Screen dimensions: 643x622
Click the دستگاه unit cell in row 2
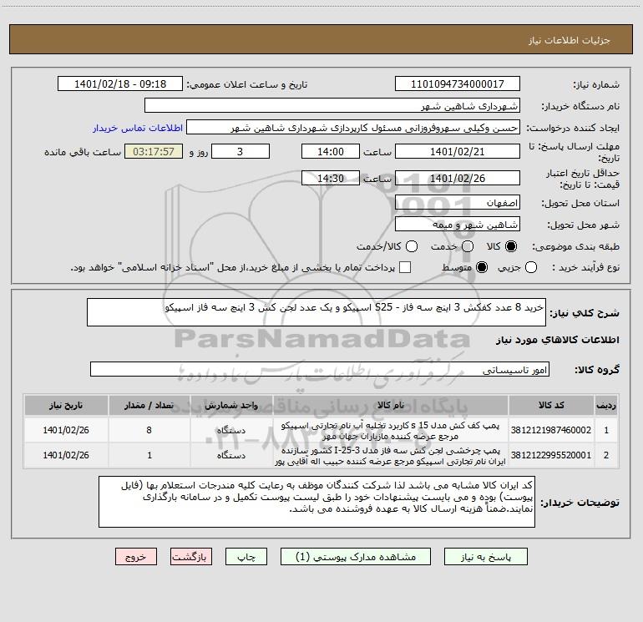[231, 455]
